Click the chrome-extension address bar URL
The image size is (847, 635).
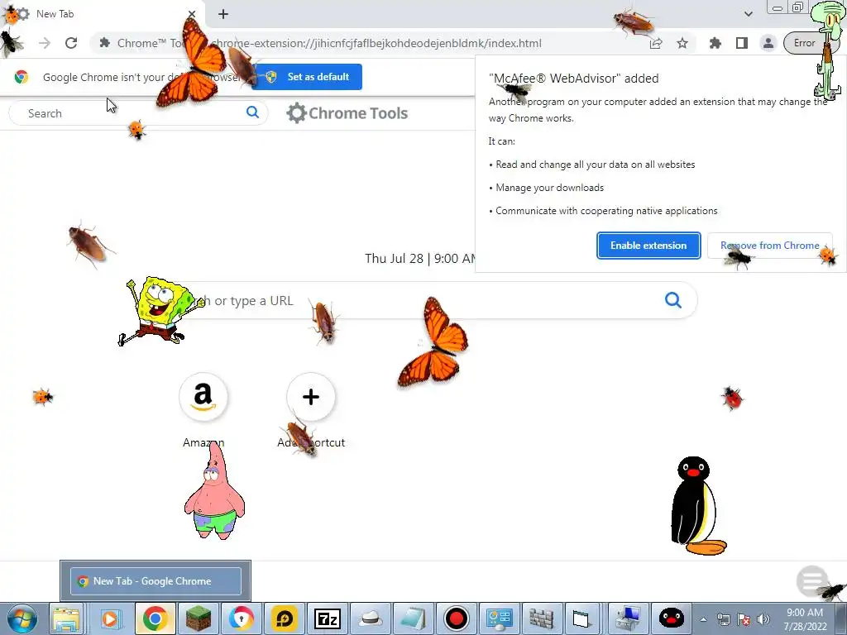tap(376, 43)
